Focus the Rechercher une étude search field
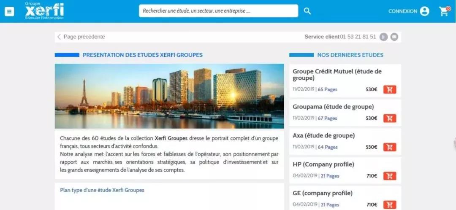The image size is (456, 210). tap(218, 11)
